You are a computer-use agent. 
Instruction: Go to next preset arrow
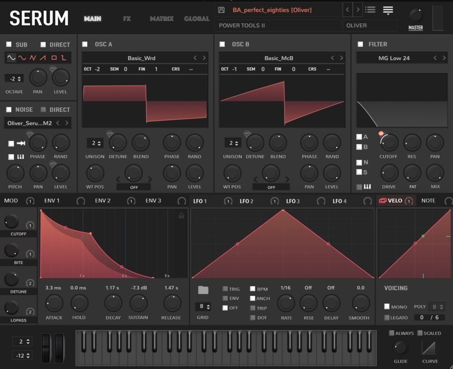point(358,10)
